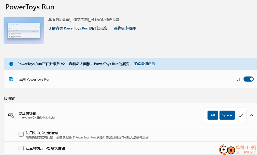This screenshot has width=257, height=155.
Task: Click the PowerToys Run page title
Action: 30,7
